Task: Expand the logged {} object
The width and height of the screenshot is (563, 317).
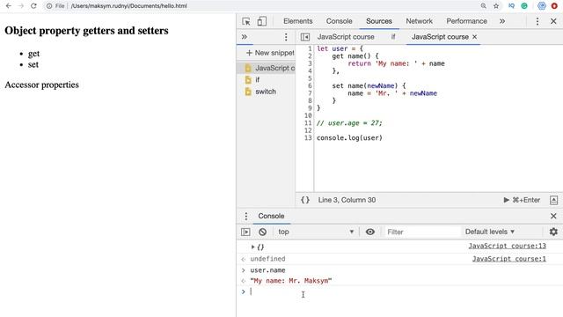Action: (253, 247)
